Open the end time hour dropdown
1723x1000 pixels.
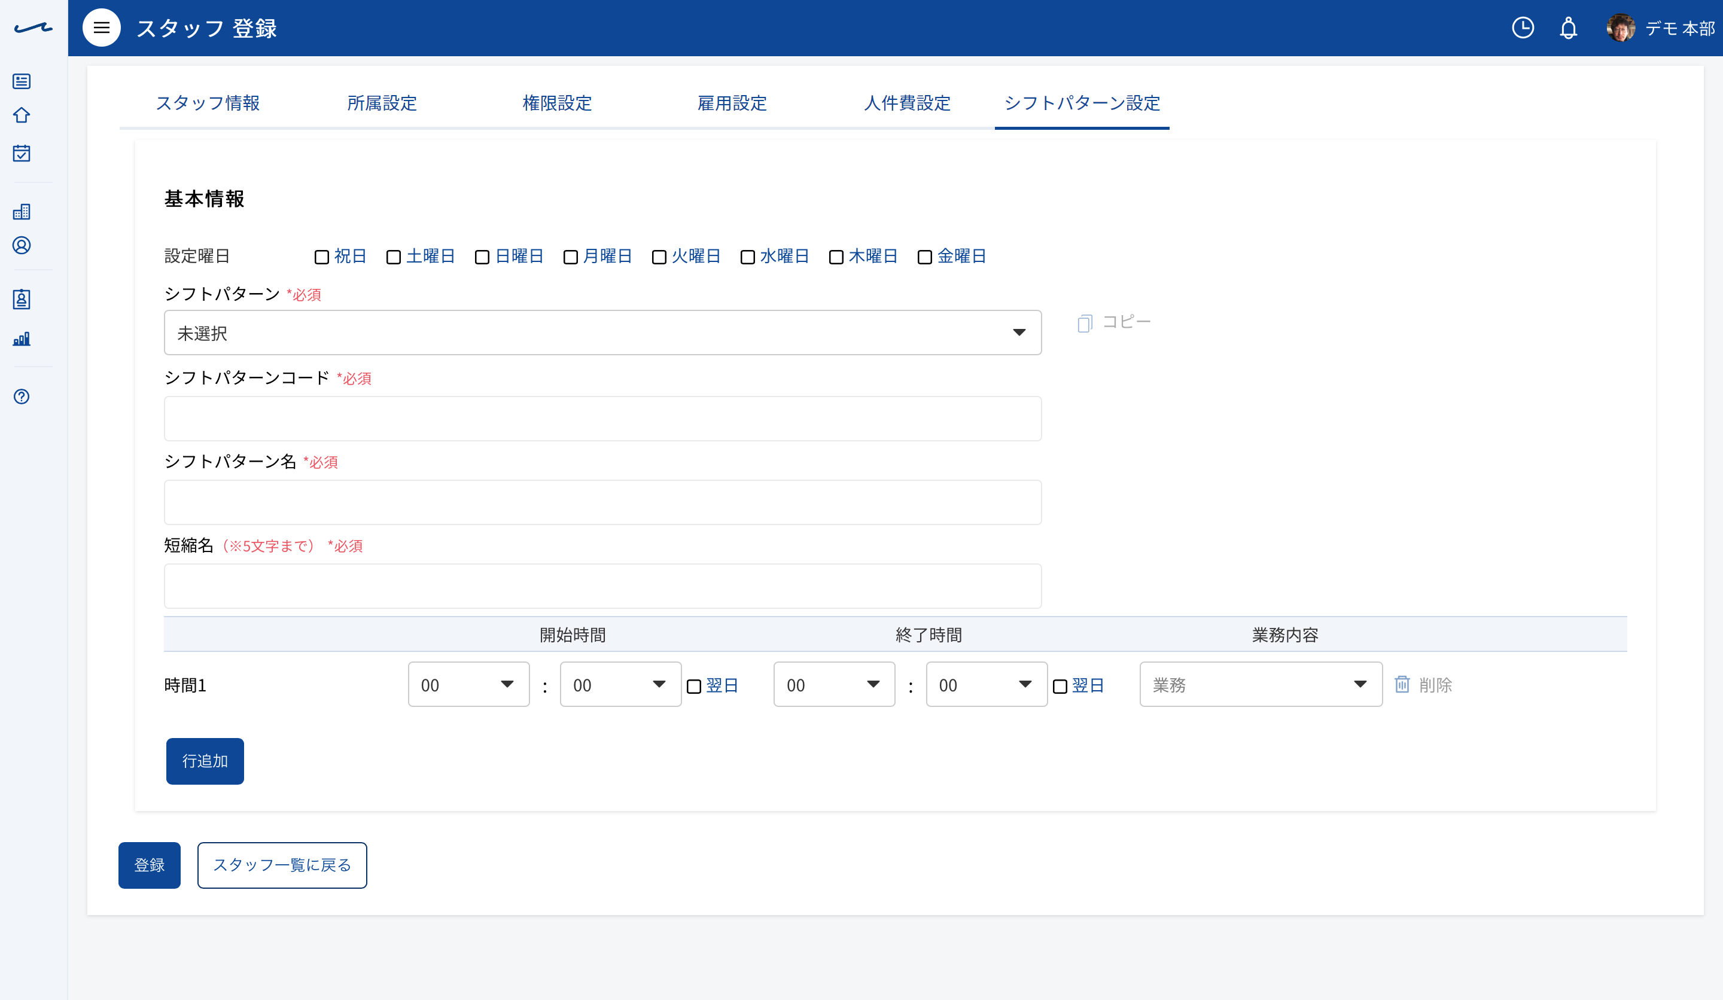click(834, 684)
